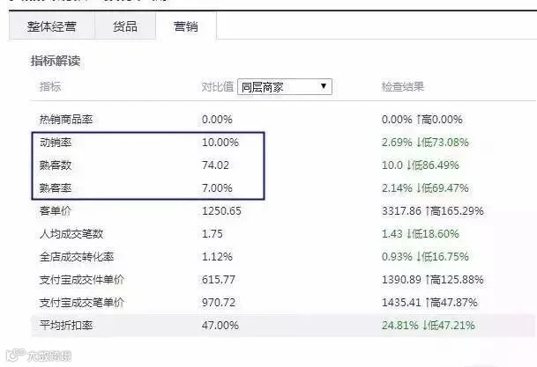Click the 指标解读 section heading
The width and height of the screenshot is (537, 367).
coord(56,62)
